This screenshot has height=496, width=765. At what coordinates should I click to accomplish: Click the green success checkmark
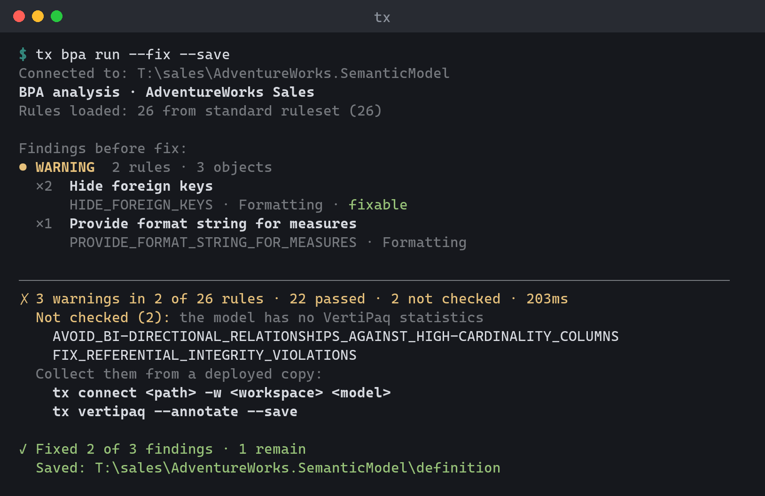tap(23, 449)
